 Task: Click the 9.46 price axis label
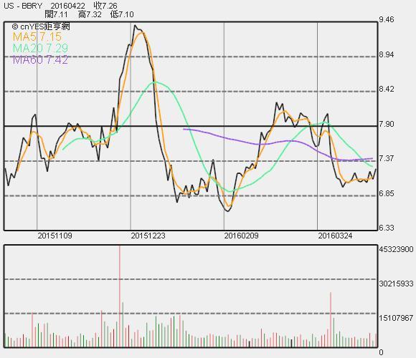387,19
